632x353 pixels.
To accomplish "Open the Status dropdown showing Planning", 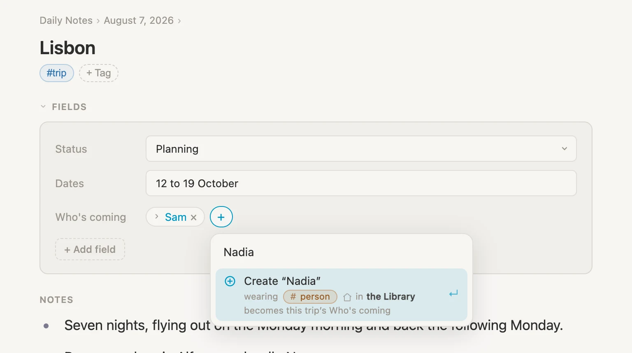I will coord(361,149).
